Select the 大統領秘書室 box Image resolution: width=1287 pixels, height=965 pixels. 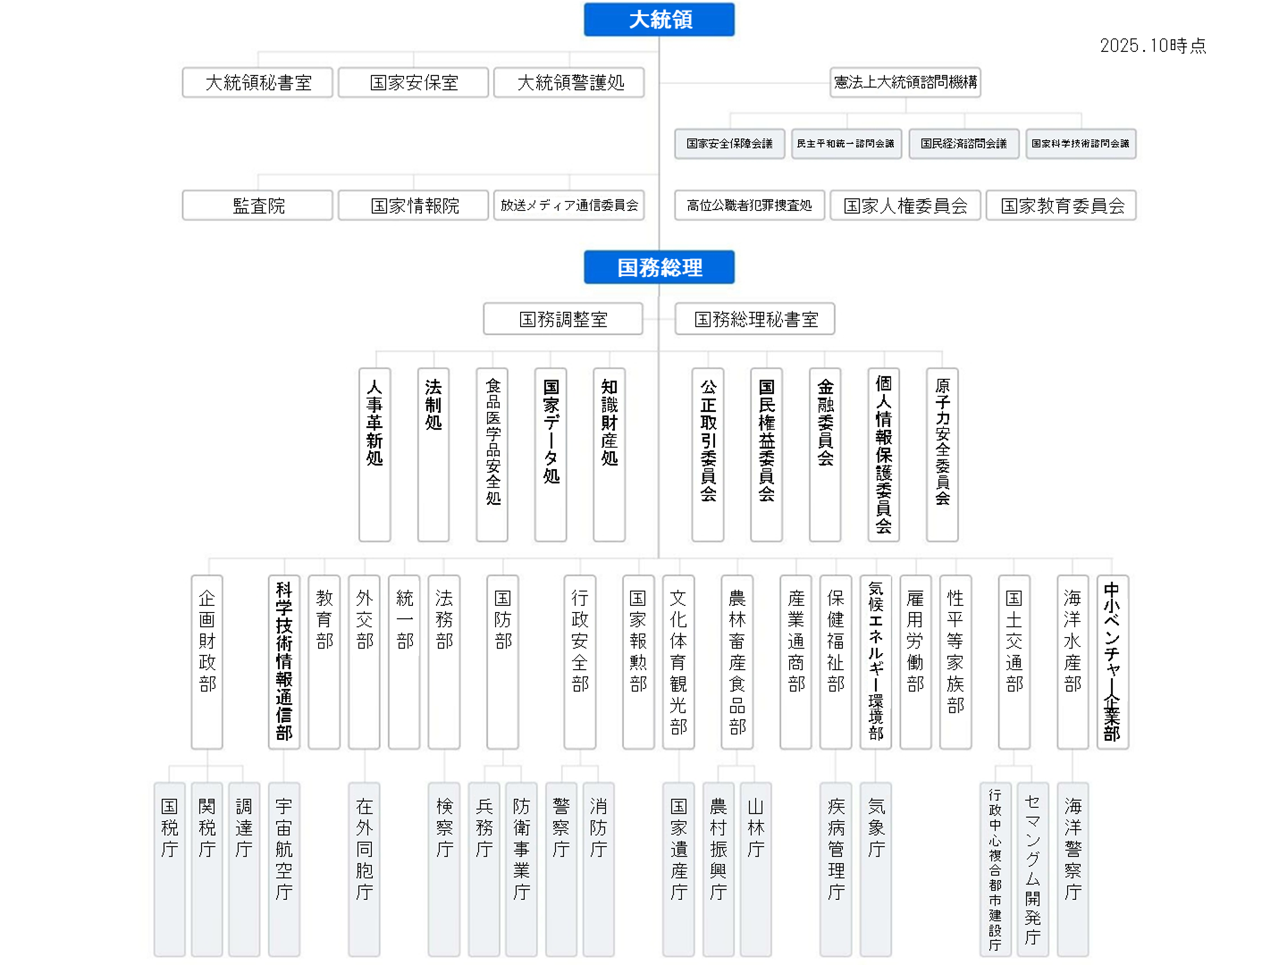click(257, 83)
